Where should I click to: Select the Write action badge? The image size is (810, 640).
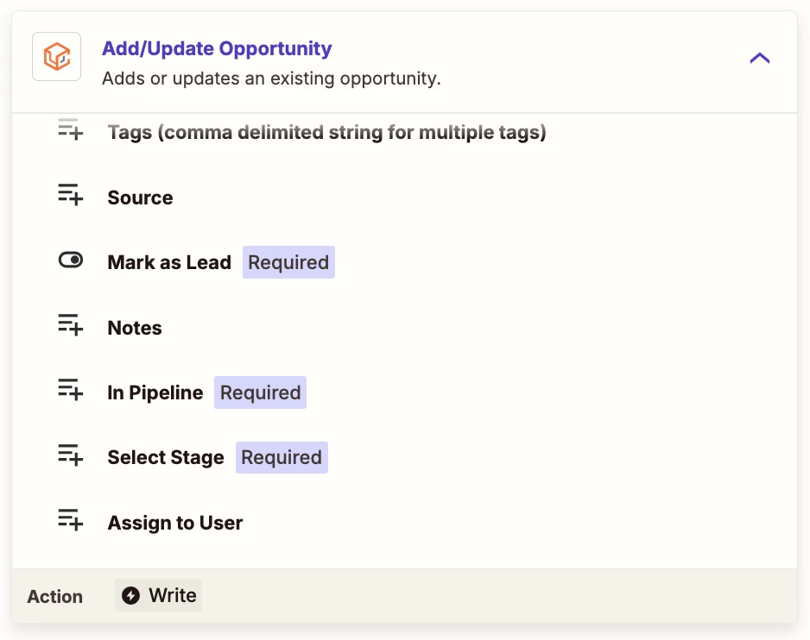(159, 595)
